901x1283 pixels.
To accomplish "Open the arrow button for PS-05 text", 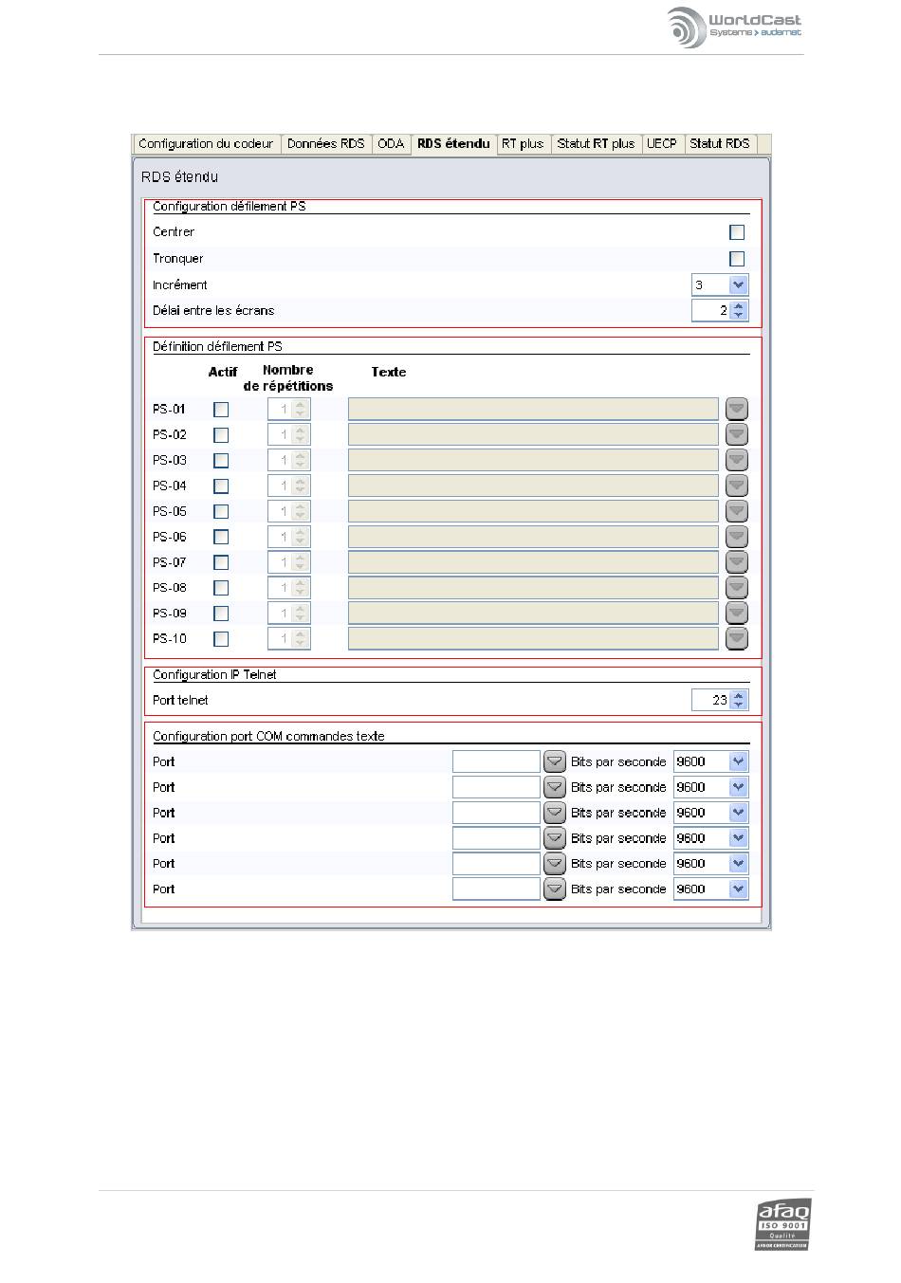I will pos(737,511).
